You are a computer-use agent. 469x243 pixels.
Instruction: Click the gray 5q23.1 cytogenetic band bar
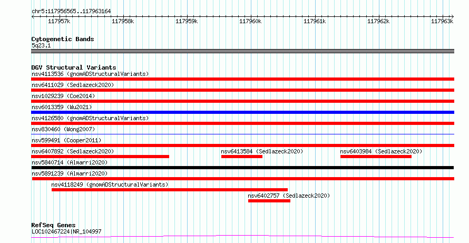point(242,51)
